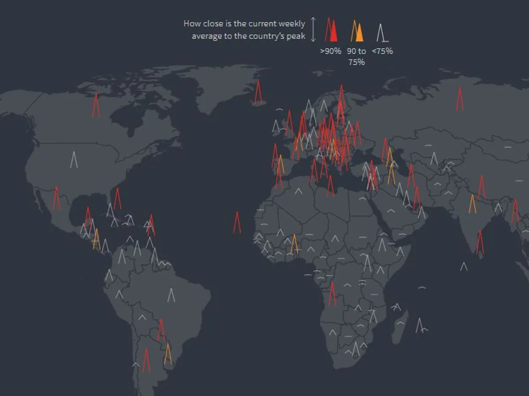Click the orange 90 to 75% legend icon

[x=357, y=31]
